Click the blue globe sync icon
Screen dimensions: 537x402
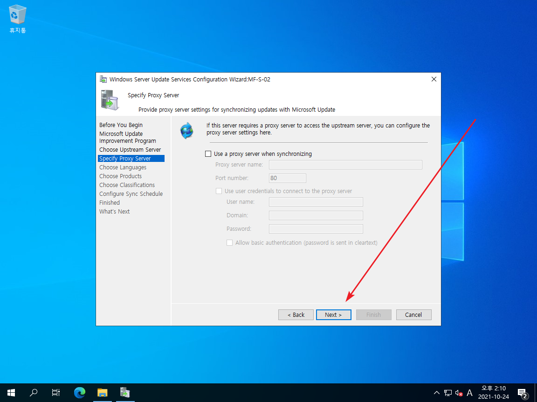click(187, 131)
